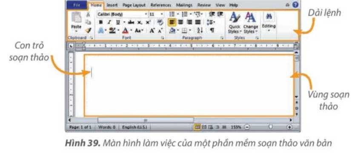Apply superscript formatting
Screen dimensions: 352x163
[x=148, y=22]
